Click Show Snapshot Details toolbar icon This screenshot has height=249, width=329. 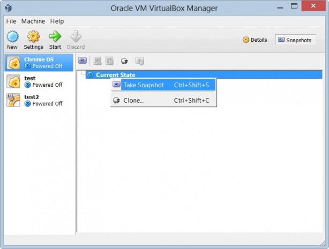(139, 61)
